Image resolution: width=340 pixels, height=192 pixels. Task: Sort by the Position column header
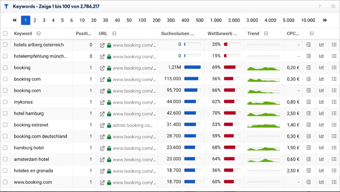(x=84, y=33)
